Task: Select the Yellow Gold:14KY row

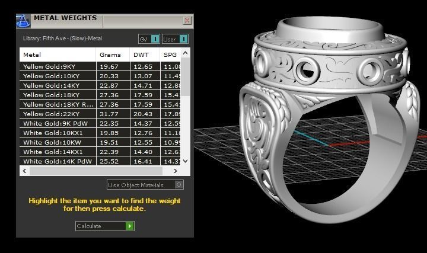Action: (x=100, y=85)
